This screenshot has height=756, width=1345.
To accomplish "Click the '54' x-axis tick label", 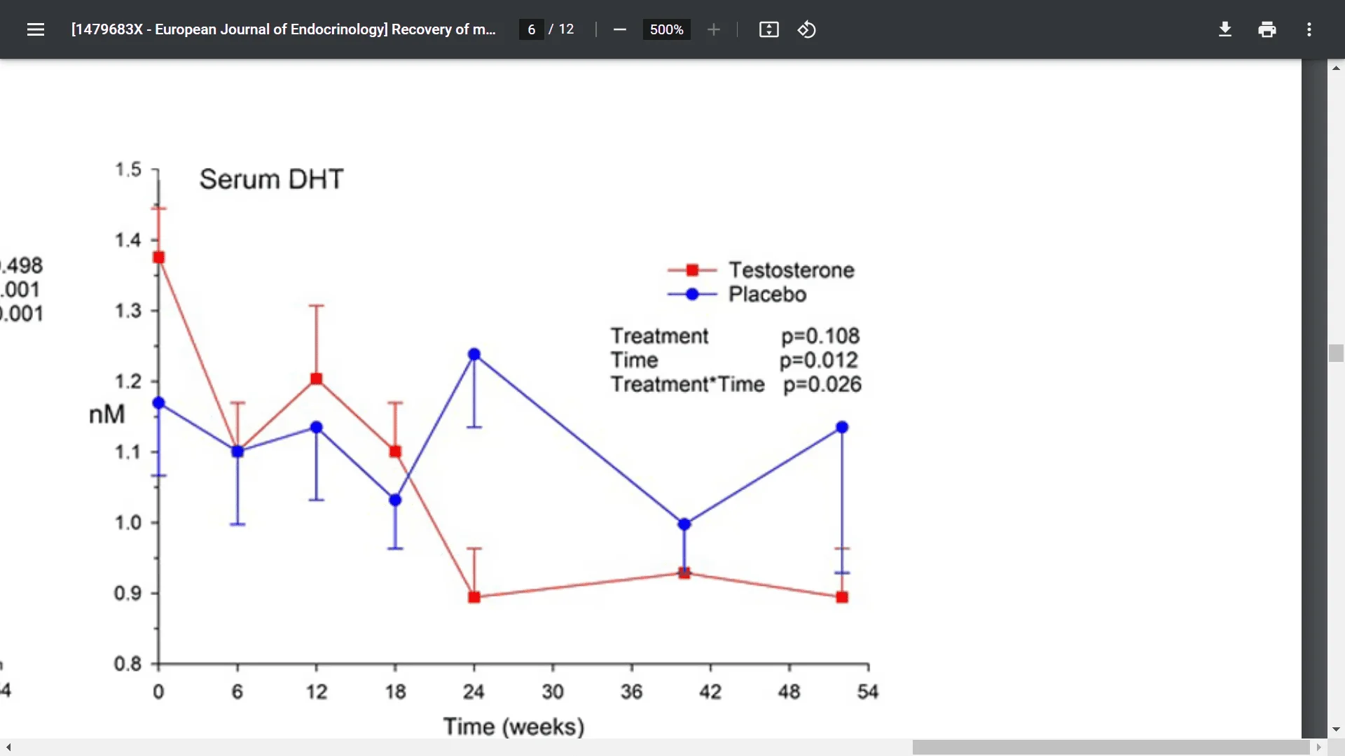I will pyautogui.click(x=868, y=692).
